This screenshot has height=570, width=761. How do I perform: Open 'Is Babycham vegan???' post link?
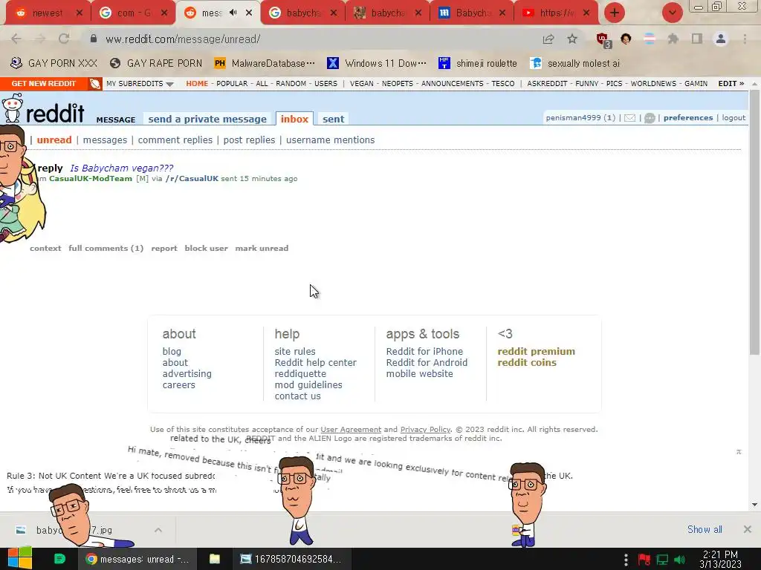121,168
